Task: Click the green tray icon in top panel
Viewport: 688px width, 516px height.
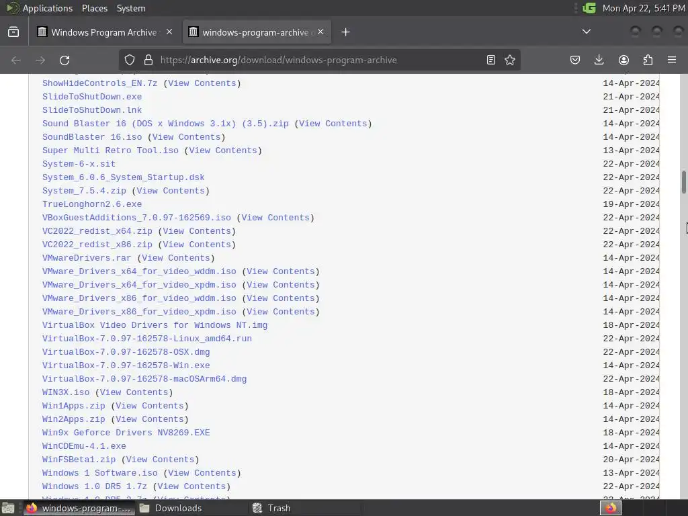Action: tap(589, 8)
